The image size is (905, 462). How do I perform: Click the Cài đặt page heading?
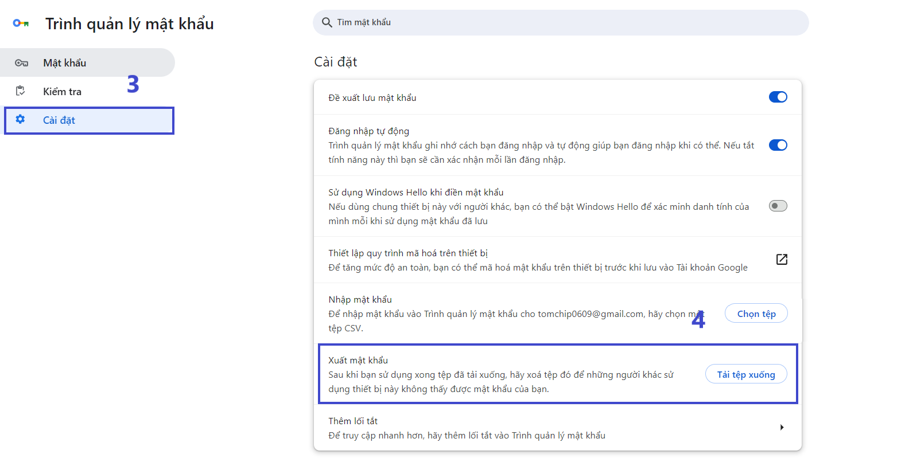336,62
